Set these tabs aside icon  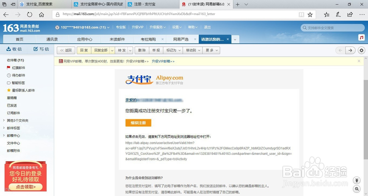click(x=13, y=4)
